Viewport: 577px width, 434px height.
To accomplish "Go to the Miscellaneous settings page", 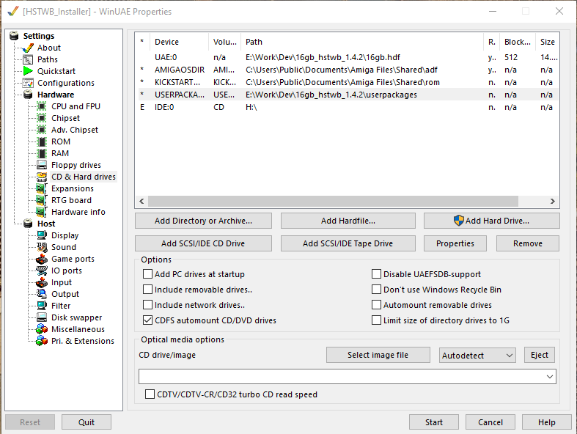I will (x=78, y=329).
